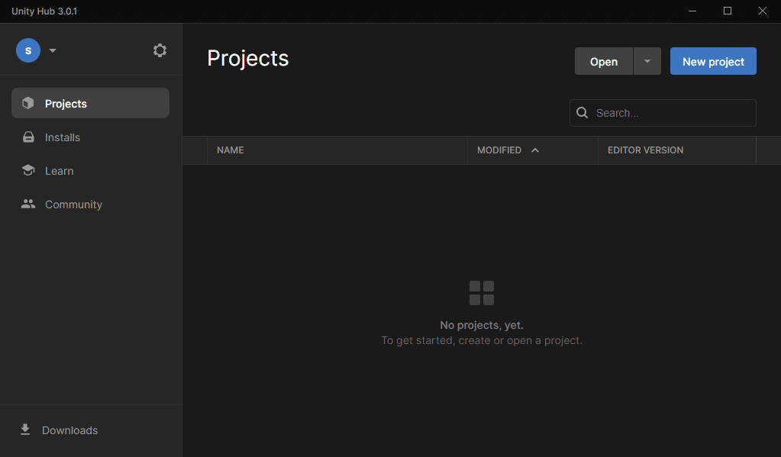Image resolution: width=781 pixels, height=457 pixels.
Task: Click the Learn graduation cap icon
Action: point(28,170)
